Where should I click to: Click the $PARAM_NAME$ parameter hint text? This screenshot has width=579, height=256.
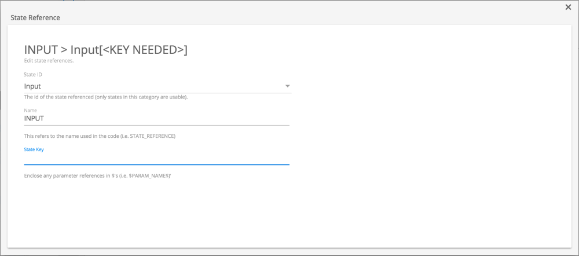pos(97,175)
